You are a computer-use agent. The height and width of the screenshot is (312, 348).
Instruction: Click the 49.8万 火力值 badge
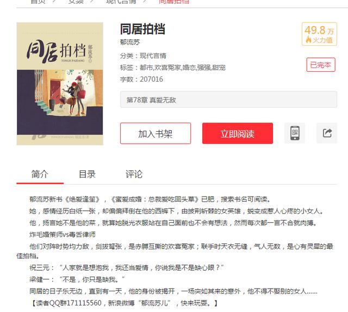click(x=319, y=34)
